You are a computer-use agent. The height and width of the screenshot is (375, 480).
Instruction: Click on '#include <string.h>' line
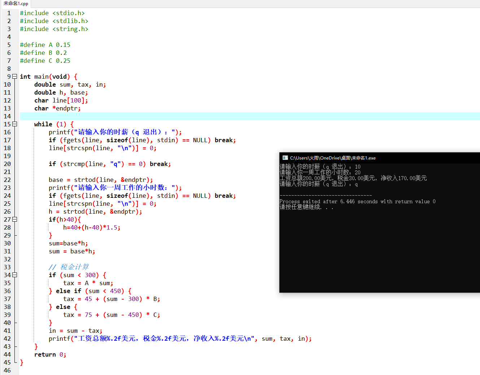click(54, 29)
